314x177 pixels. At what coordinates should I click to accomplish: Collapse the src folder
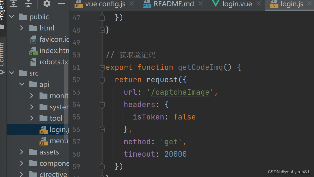(12, 73)
